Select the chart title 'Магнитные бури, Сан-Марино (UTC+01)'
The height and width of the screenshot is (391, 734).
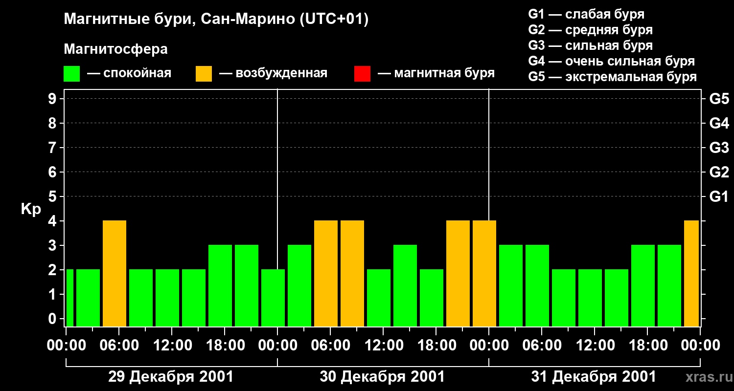(216, 20)
